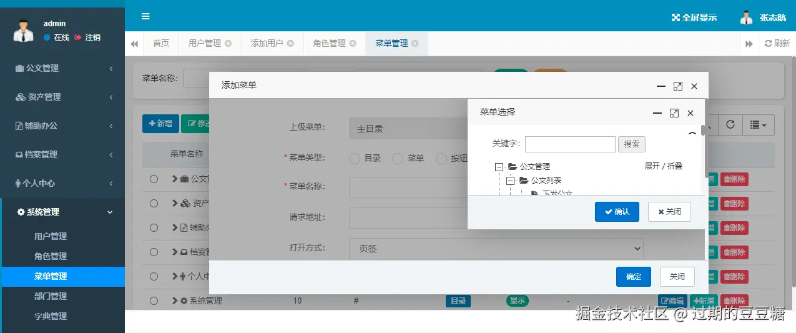Click the 目录 badge in the 系统管理 row

(x=458, y=301)
